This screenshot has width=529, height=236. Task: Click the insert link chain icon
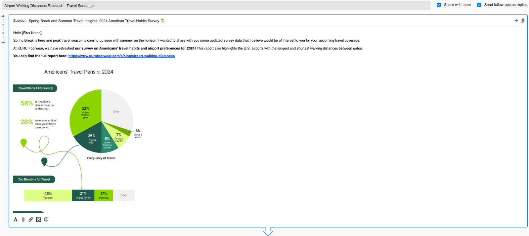click(x=31, y=219)
